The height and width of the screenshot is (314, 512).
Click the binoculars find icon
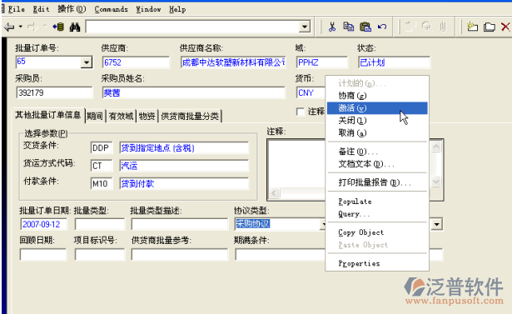(x=75, y=27)
